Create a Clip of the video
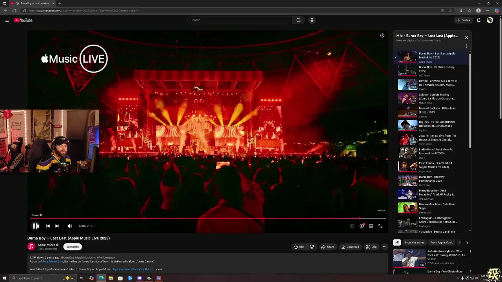The width and height of the screenshot is (502, 282). point(371,247)
